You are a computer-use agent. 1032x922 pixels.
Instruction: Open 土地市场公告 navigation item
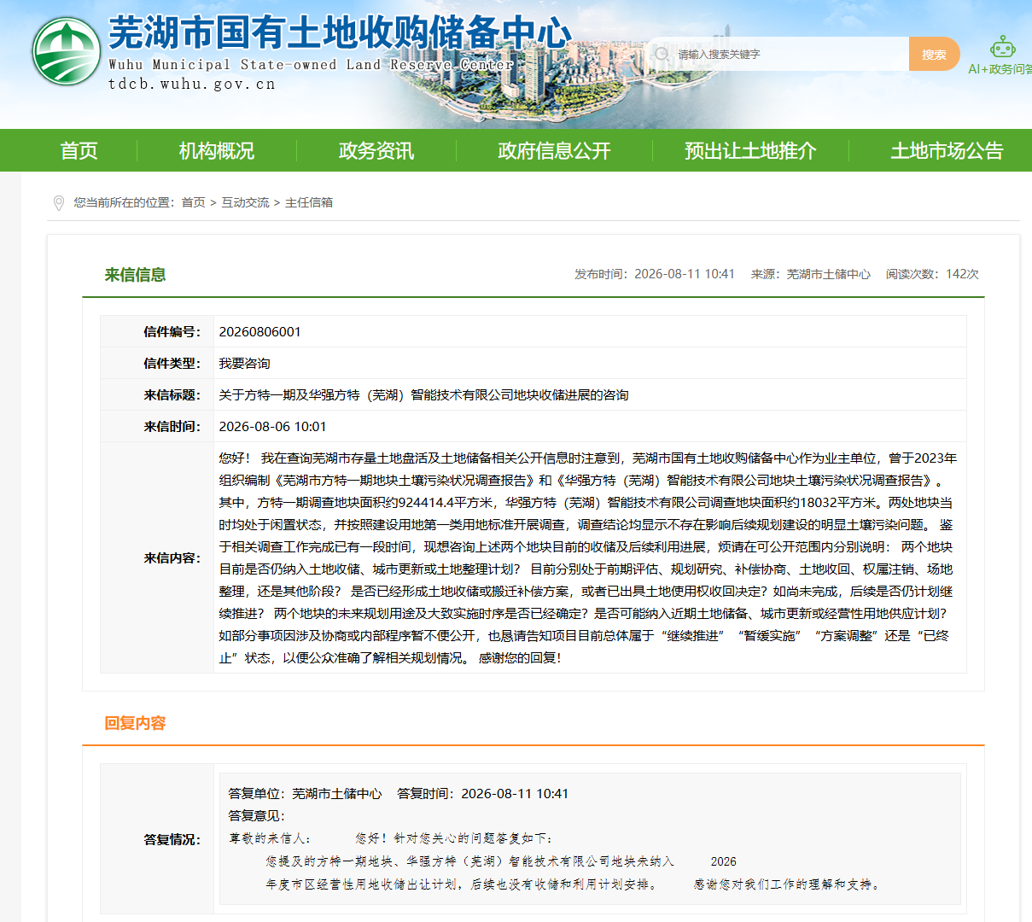947,151
